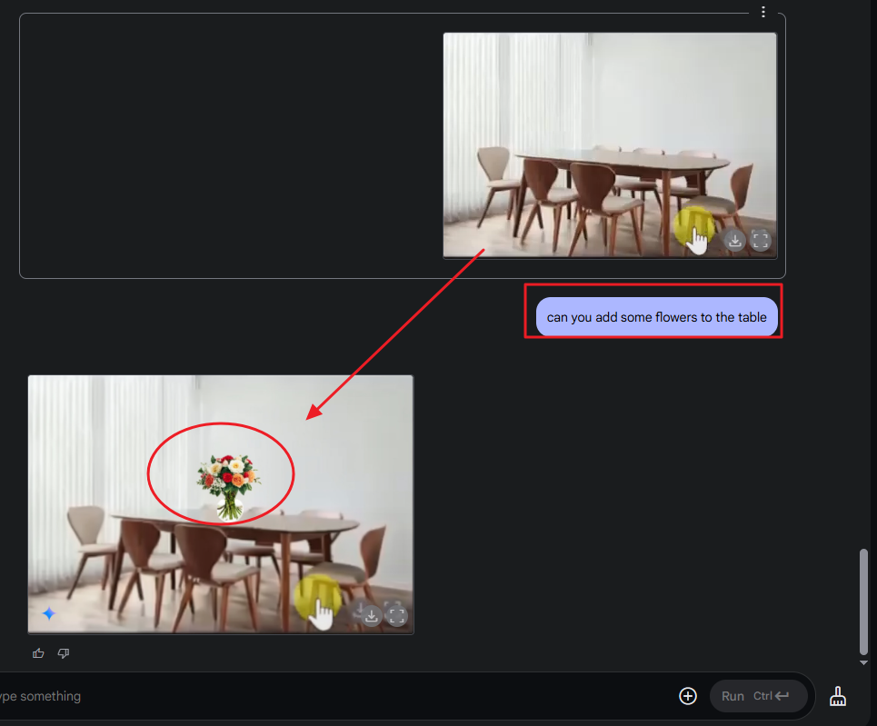The image size is (877, 726).
Task: Click the vertical scrollbar thumb
Action: (863, 602)
